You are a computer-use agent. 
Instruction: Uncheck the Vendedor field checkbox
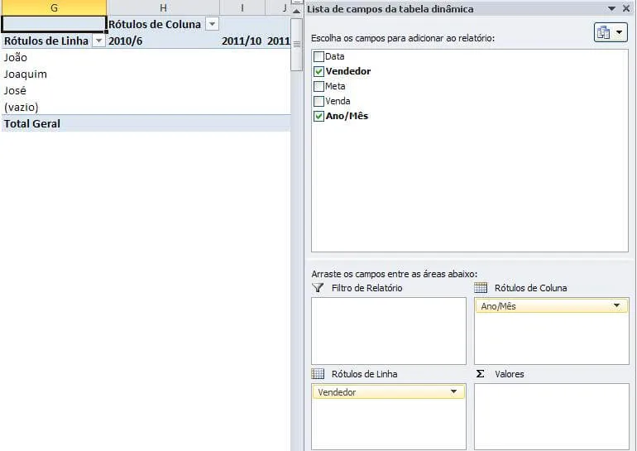pos(318,71)
